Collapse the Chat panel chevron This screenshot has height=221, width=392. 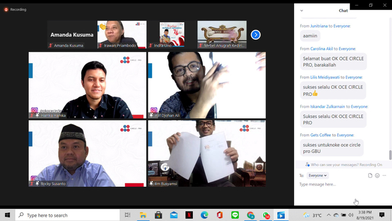point(301,10)
